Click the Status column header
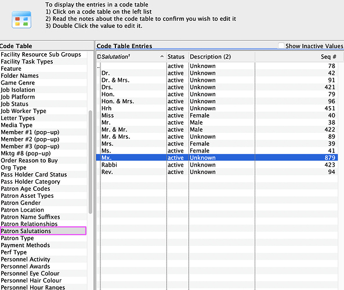Screen dimensions: 344x290 [x=176, y=57]
